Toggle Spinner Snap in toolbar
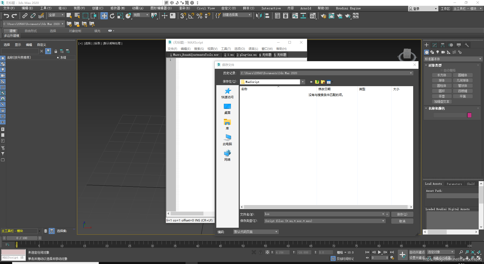The width and height of the screenshot is (484, 264). click(x=207, y=16)
